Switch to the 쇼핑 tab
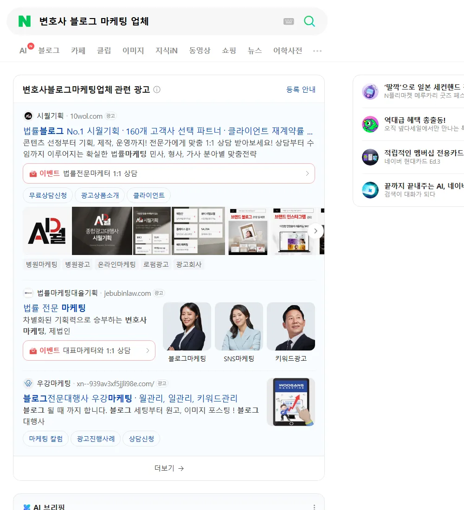This screenshot has width=464, height=510. 229,51
